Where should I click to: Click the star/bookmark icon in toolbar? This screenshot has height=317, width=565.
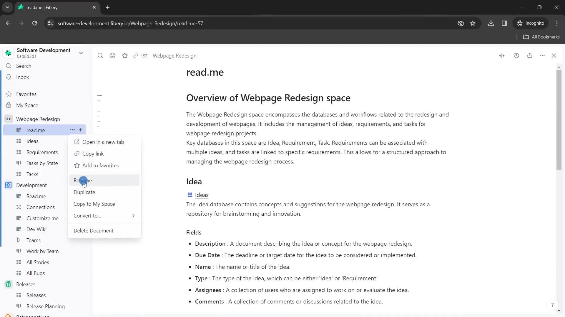click(x=125, y=55)
